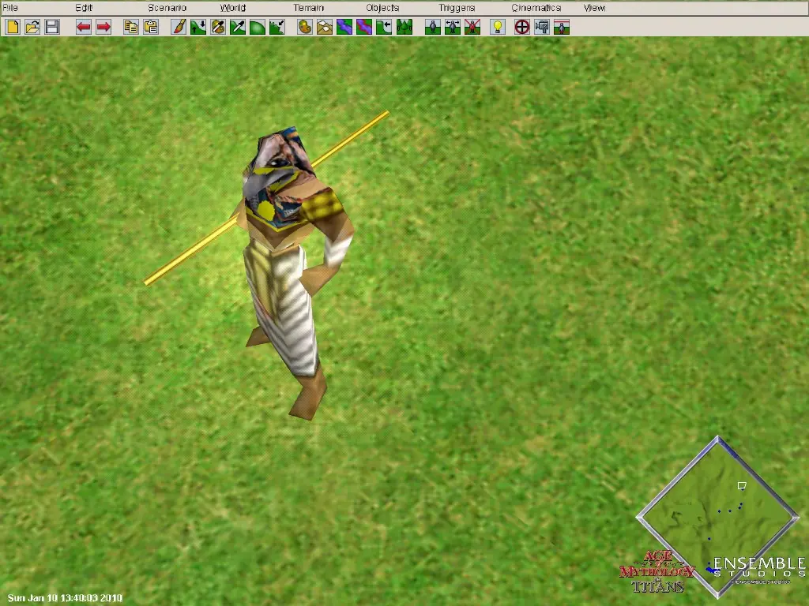This screenshot has width=809, height=606.
Task: Click the Save floppy disk icon
Action: (52, 27)
